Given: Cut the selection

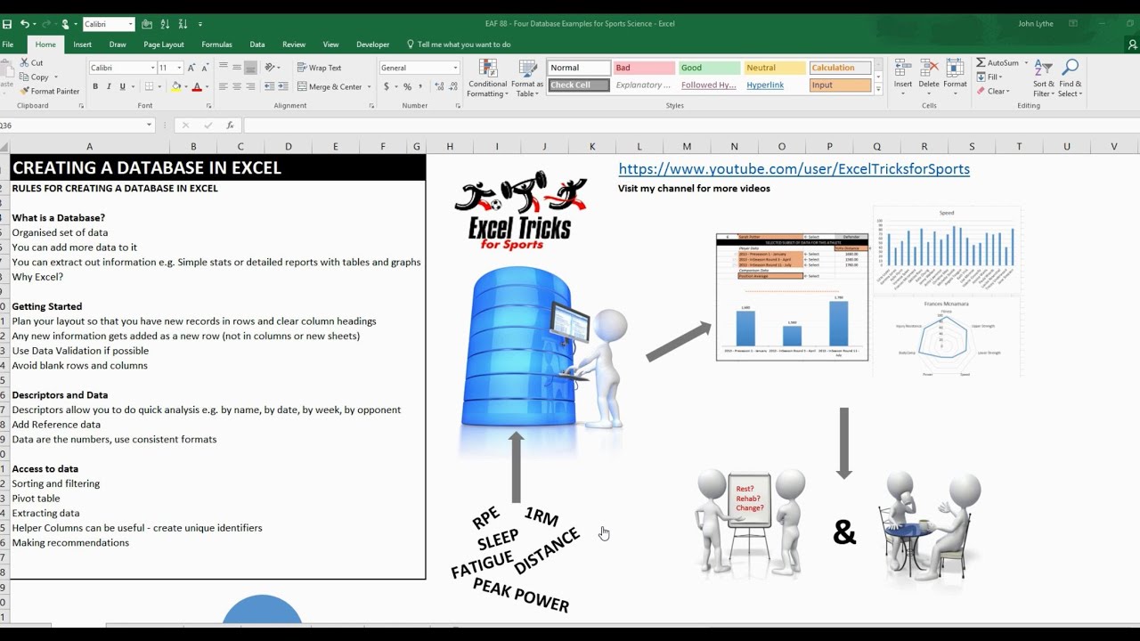Looking at the screenshot, I should (30, 63).
